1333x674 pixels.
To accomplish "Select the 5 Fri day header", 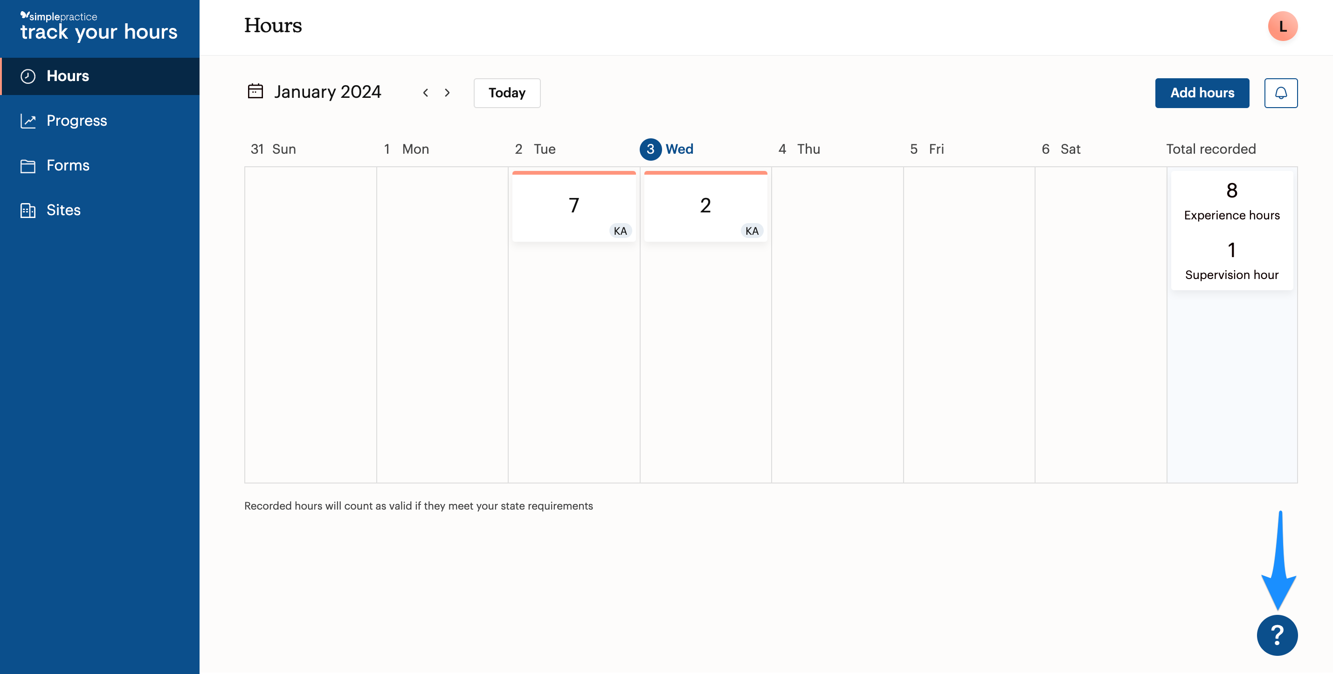I will (927, 150).
